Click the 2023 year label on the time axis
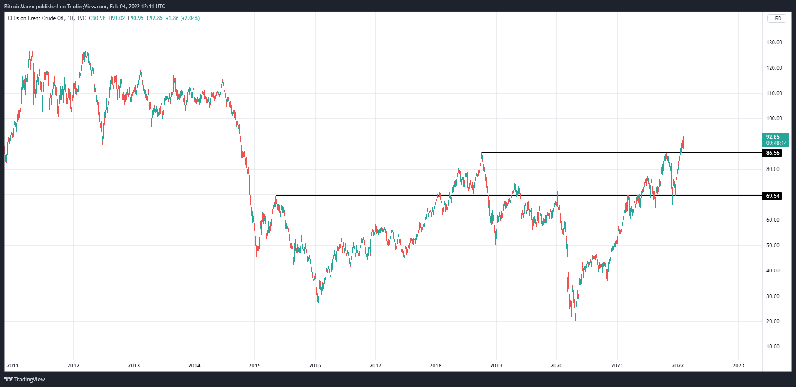 pyautogui.click(x=738, y=366)
